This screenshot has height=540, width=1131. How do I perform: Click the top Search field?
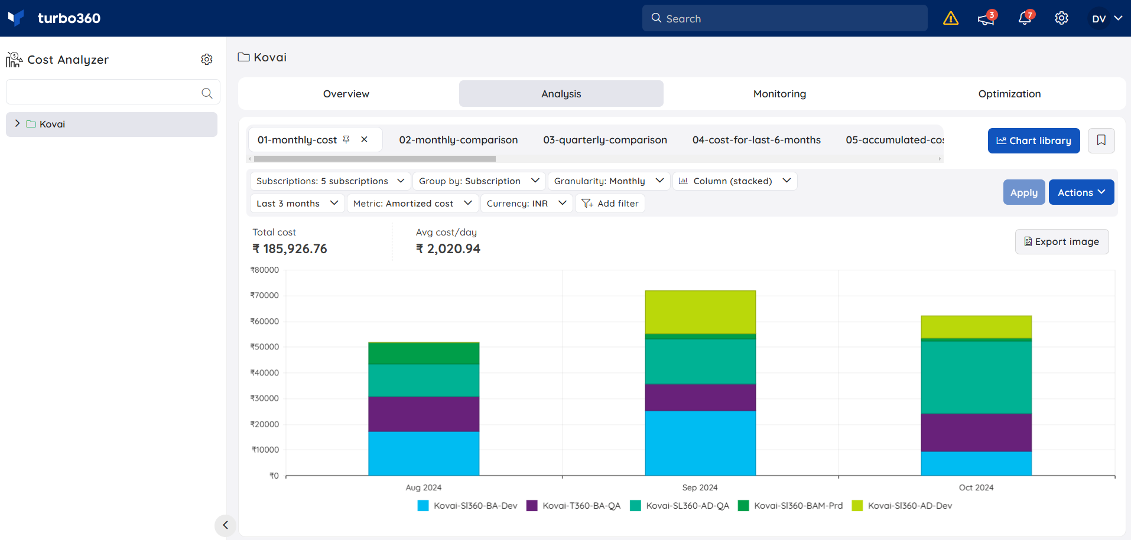(x=785, y=18)
